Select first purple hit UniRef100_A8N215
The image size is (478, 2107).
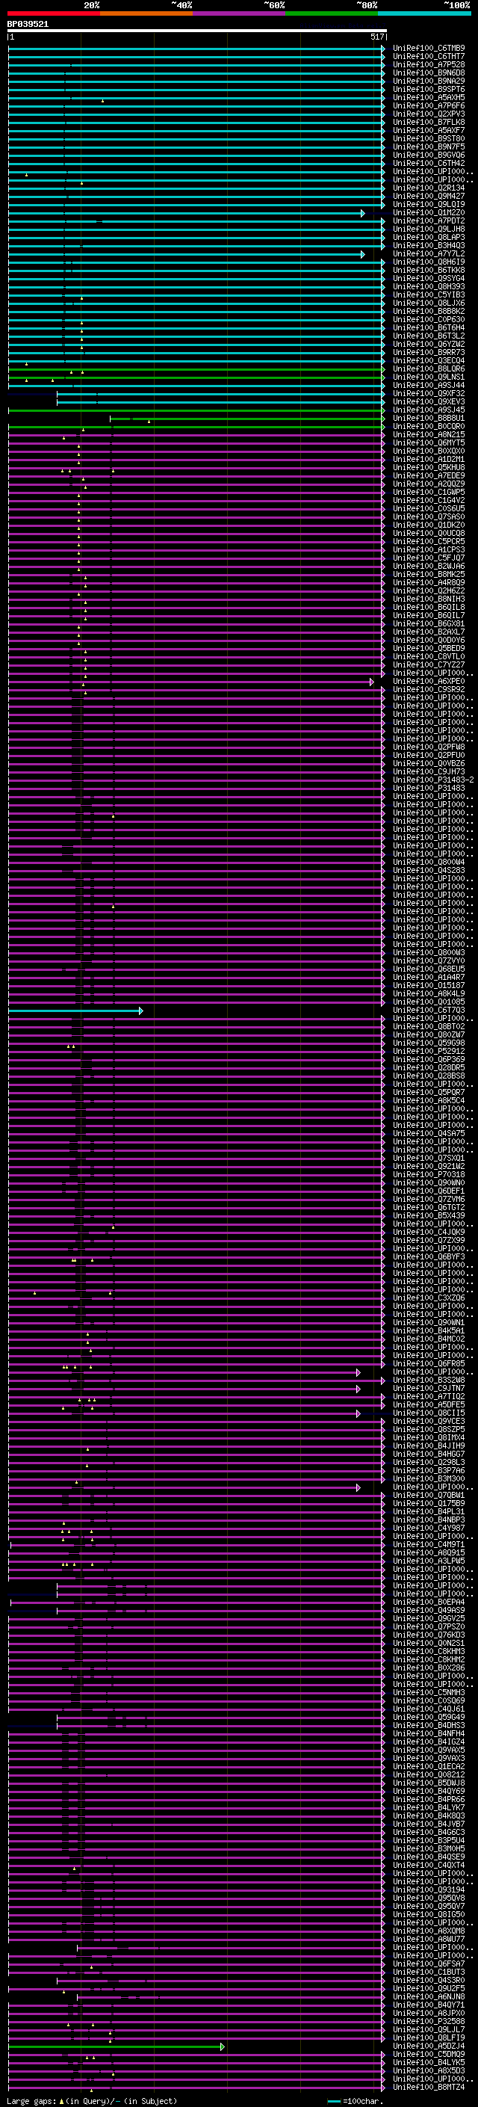coord(429,434)
